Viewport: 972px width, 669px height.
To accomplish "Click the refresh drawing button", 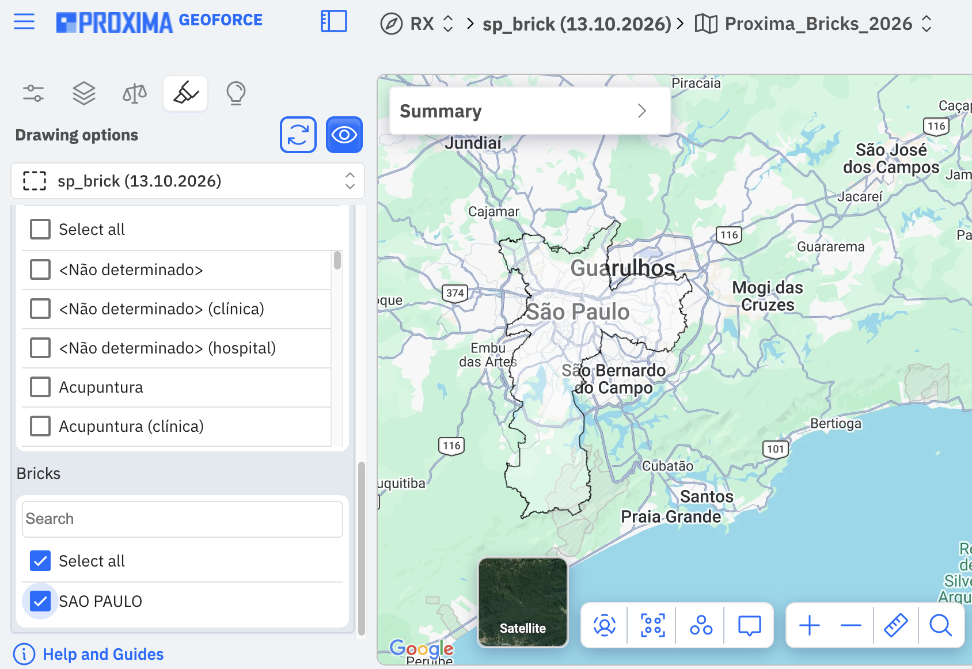I will 298,135.
